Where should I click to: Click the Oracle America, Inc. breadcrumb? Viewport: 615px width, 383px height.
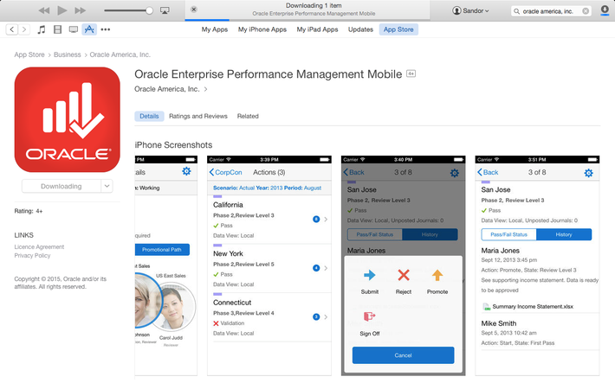click(120, 54)
